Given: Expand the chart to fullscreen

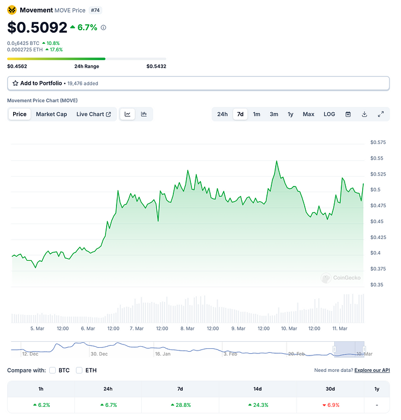Looking at the screenshot, I should coord(381,114).
